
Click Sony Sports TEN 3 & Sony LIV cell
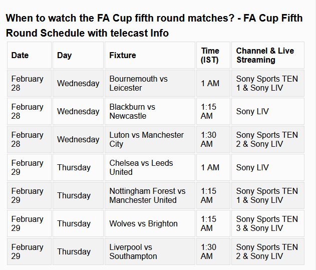[x=268, y=223]
